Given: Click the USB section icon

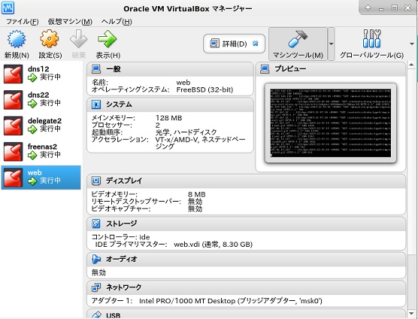Looking at the screenshot, I should (x=96, y=315).
